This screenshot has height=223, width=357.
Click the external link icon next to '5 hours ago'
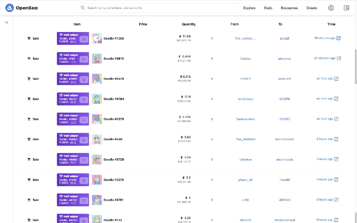[x=336, y=179]
